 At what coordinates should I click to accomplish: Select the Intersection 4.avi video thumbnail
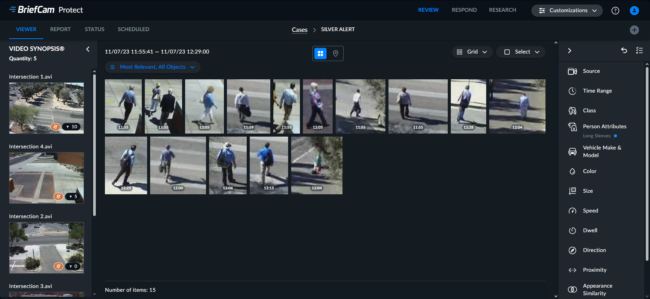[x=46, y=178]
